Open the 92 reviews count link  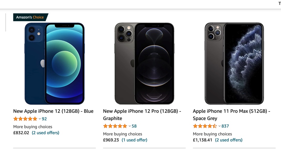click(44, 119)
